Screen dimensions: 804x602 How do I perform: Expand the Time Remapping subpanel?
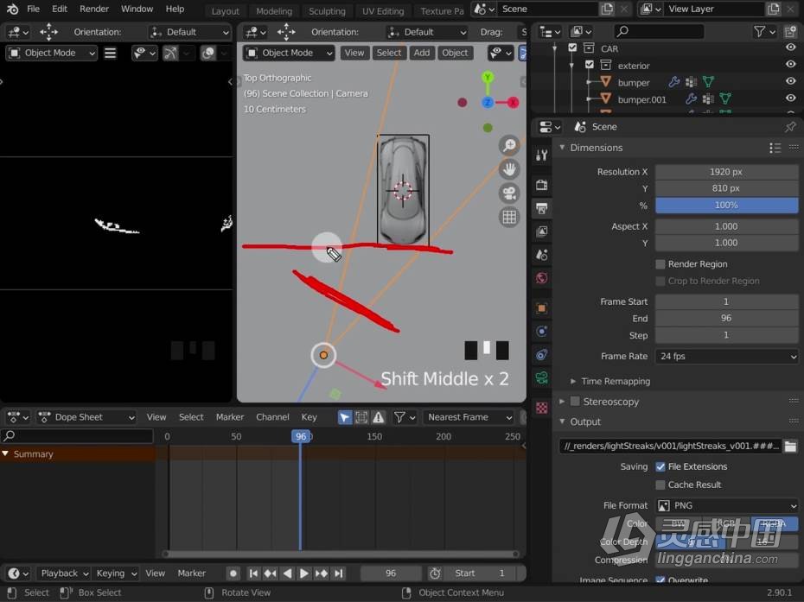573,381
